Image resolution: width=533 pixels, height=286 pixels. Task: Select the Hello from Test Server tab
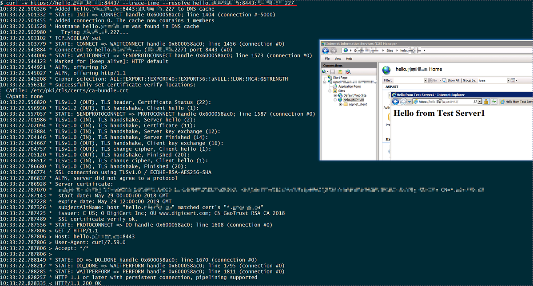(x=516, y=102)
